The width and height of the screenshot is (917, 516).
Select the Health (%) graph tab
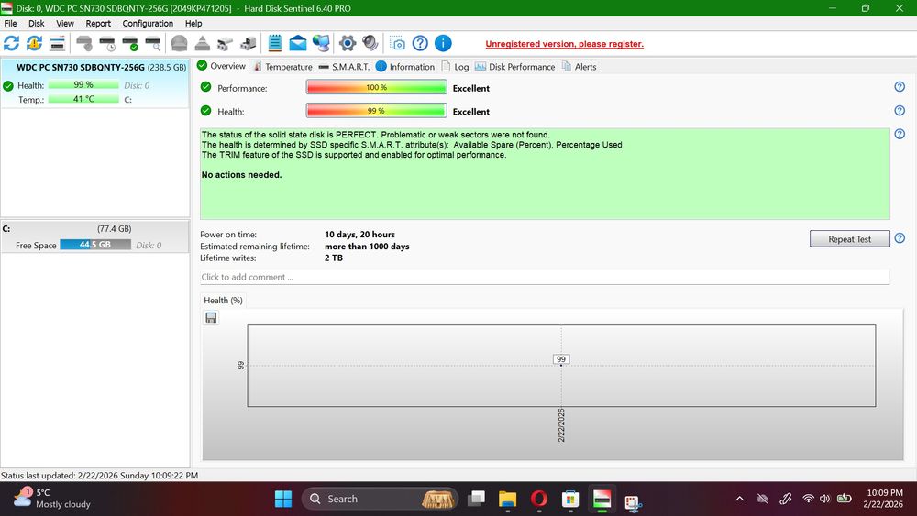[x=223, y=301]
